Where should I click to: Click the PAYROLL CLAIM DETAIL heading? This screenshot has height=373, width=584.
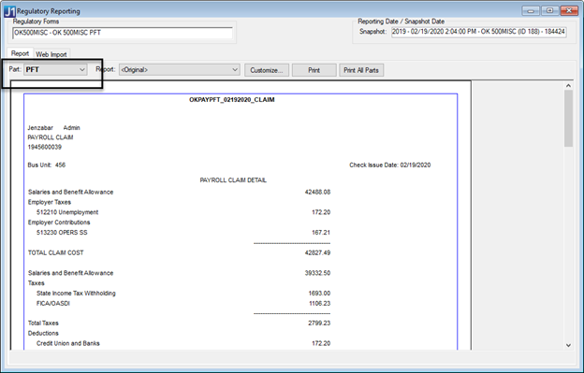pyautogui.click(x=233, y=180)
